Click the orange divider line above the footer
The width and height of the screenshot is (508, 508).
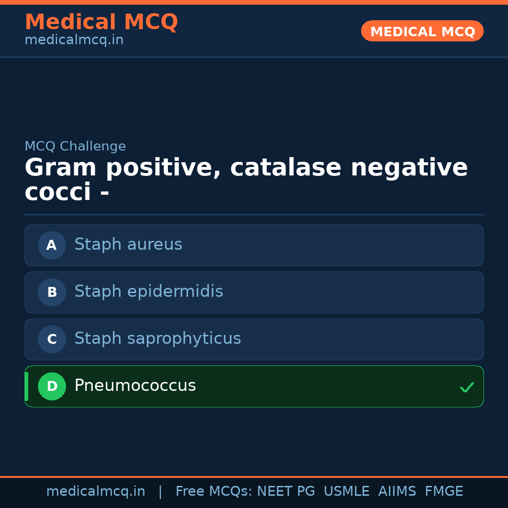pyautogui.click(x=254, y=476)
